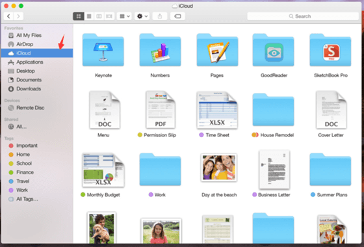Show All Tags... in sidebar

coord(37,199)
